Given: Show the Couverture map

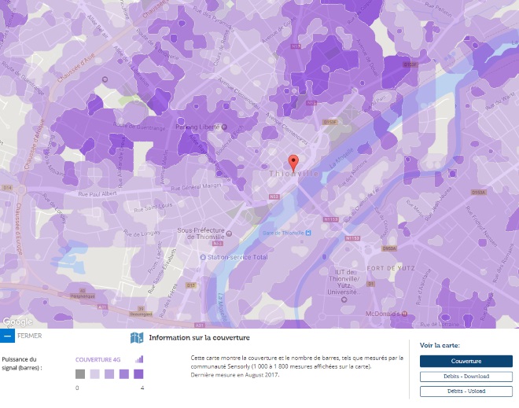Looking at the screenshot, I should pyautogui.click(x=466, y=361).
